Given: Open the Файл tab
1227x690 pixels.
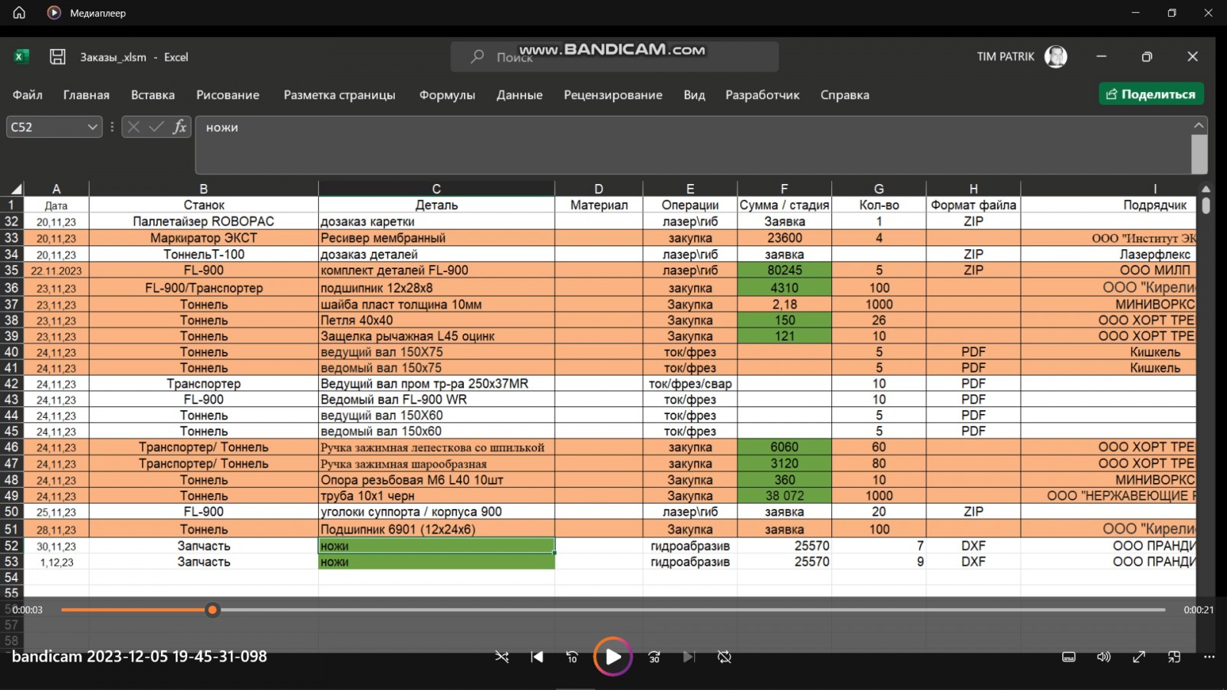Looking at the screenshot, I should [x=28, y=95].
